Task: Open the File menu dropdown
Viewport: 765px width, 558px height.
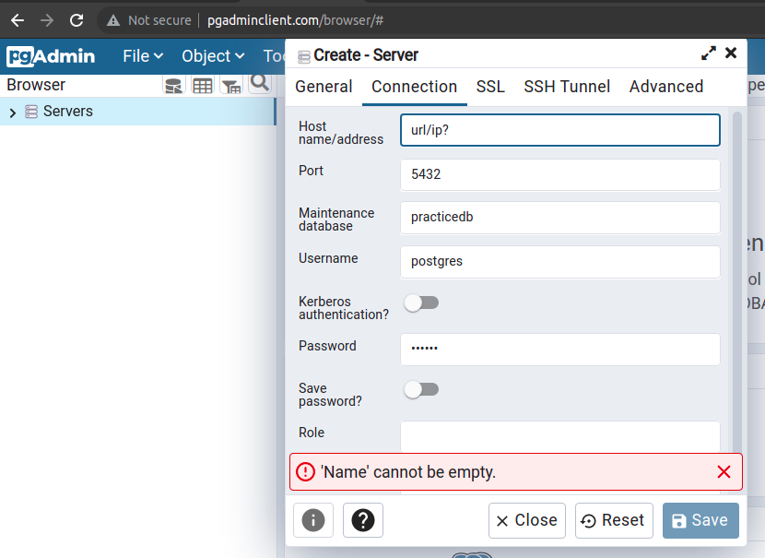Action: pyautogui.click(x=143, y=56)
